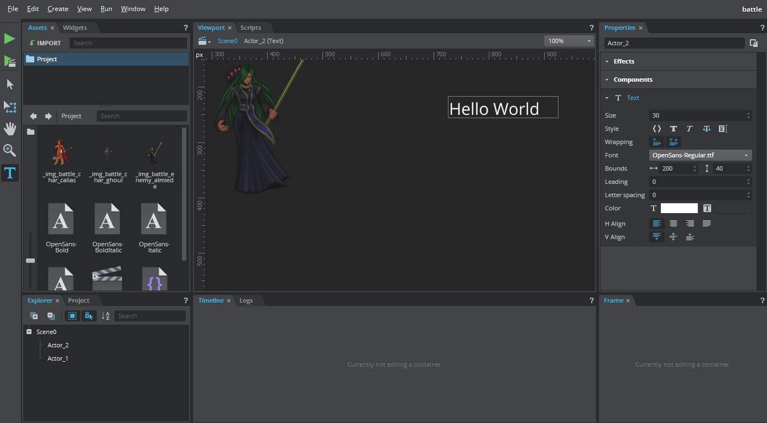Set horizontal alignment to center
Screen dimensions: 767x423
click(x=673, y=224)
